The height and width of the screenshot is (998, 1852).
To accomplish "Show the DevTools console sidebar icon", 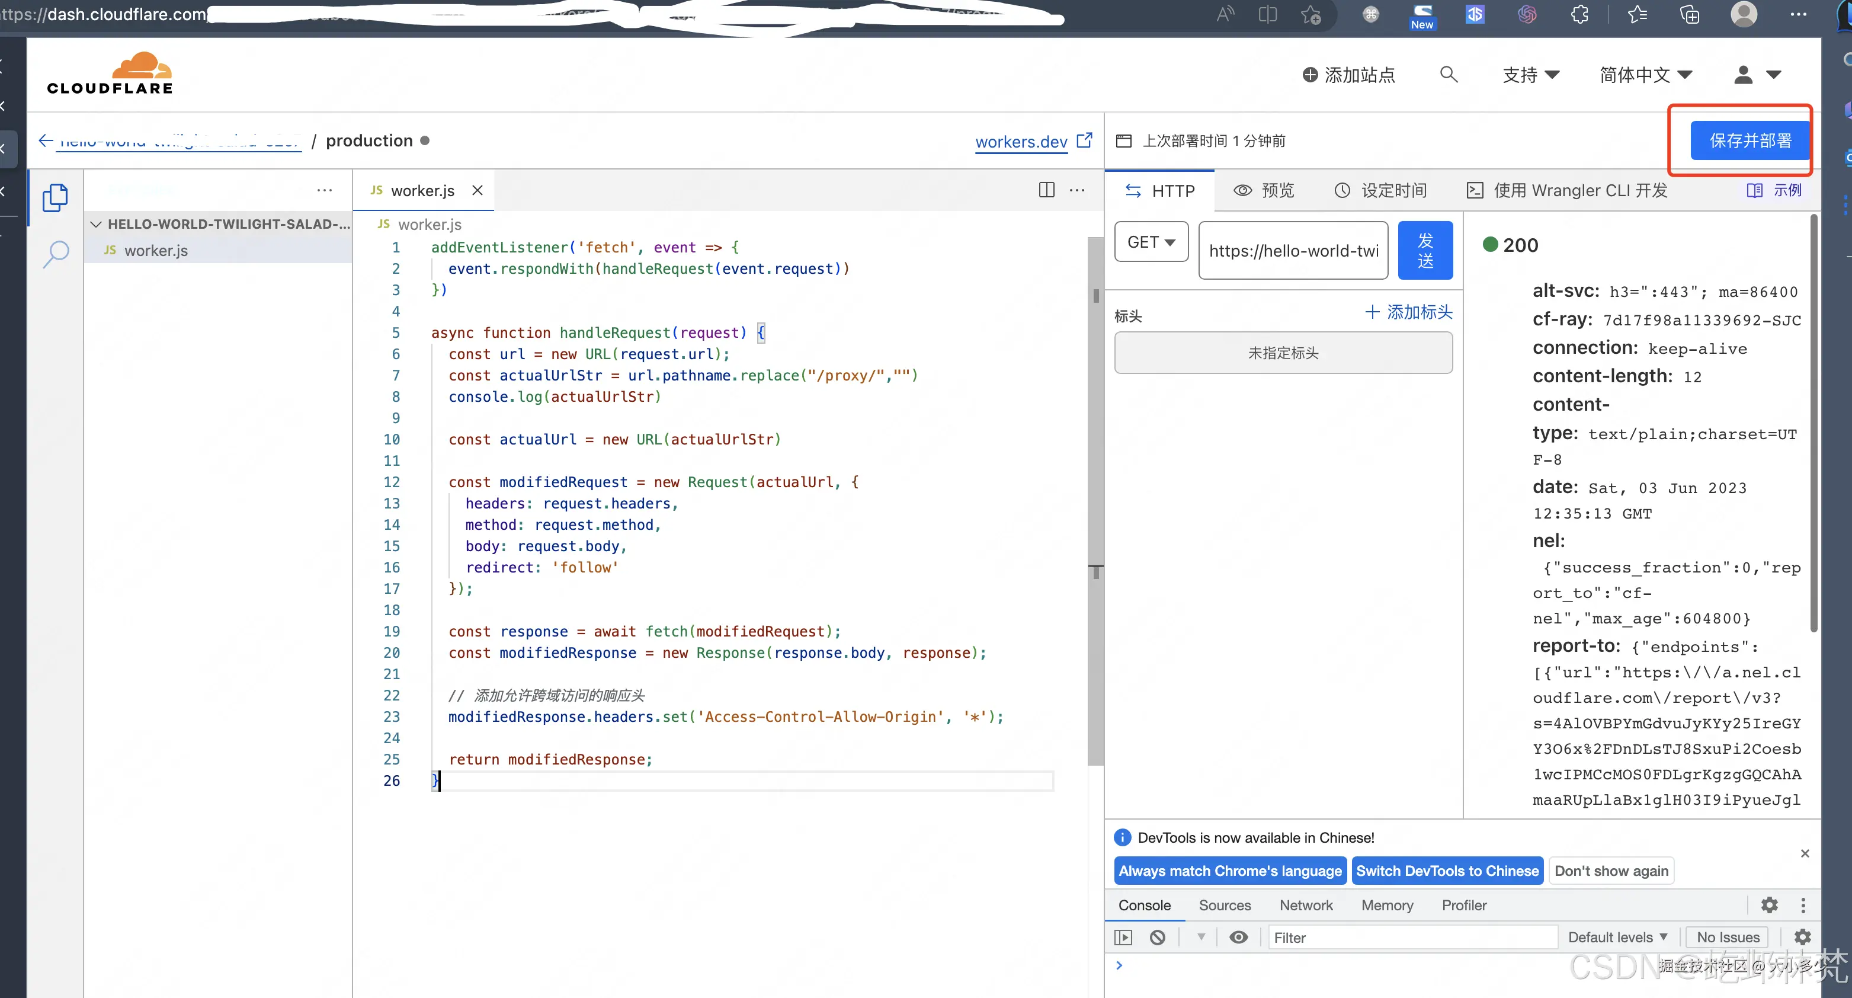I will click(x=1122, y=937).
